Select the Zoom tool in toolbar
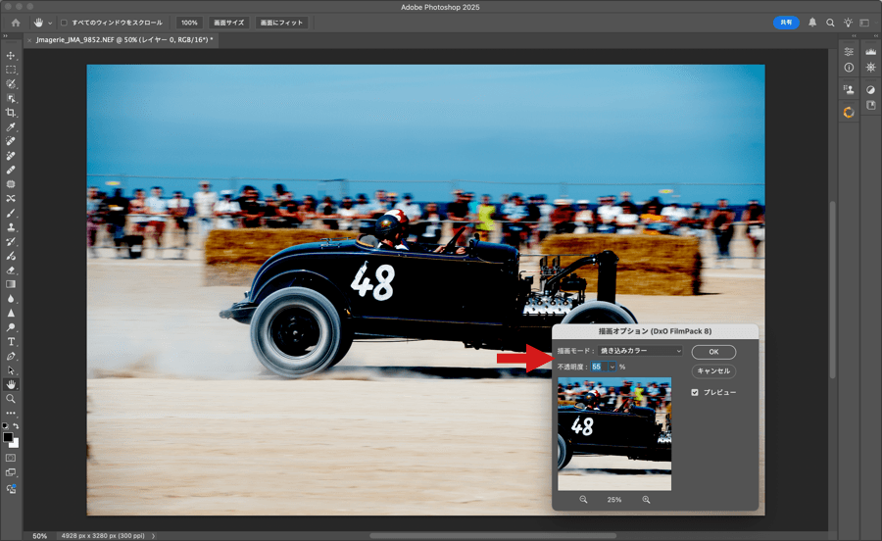This screenshot has height=541, width=882. 11,399
